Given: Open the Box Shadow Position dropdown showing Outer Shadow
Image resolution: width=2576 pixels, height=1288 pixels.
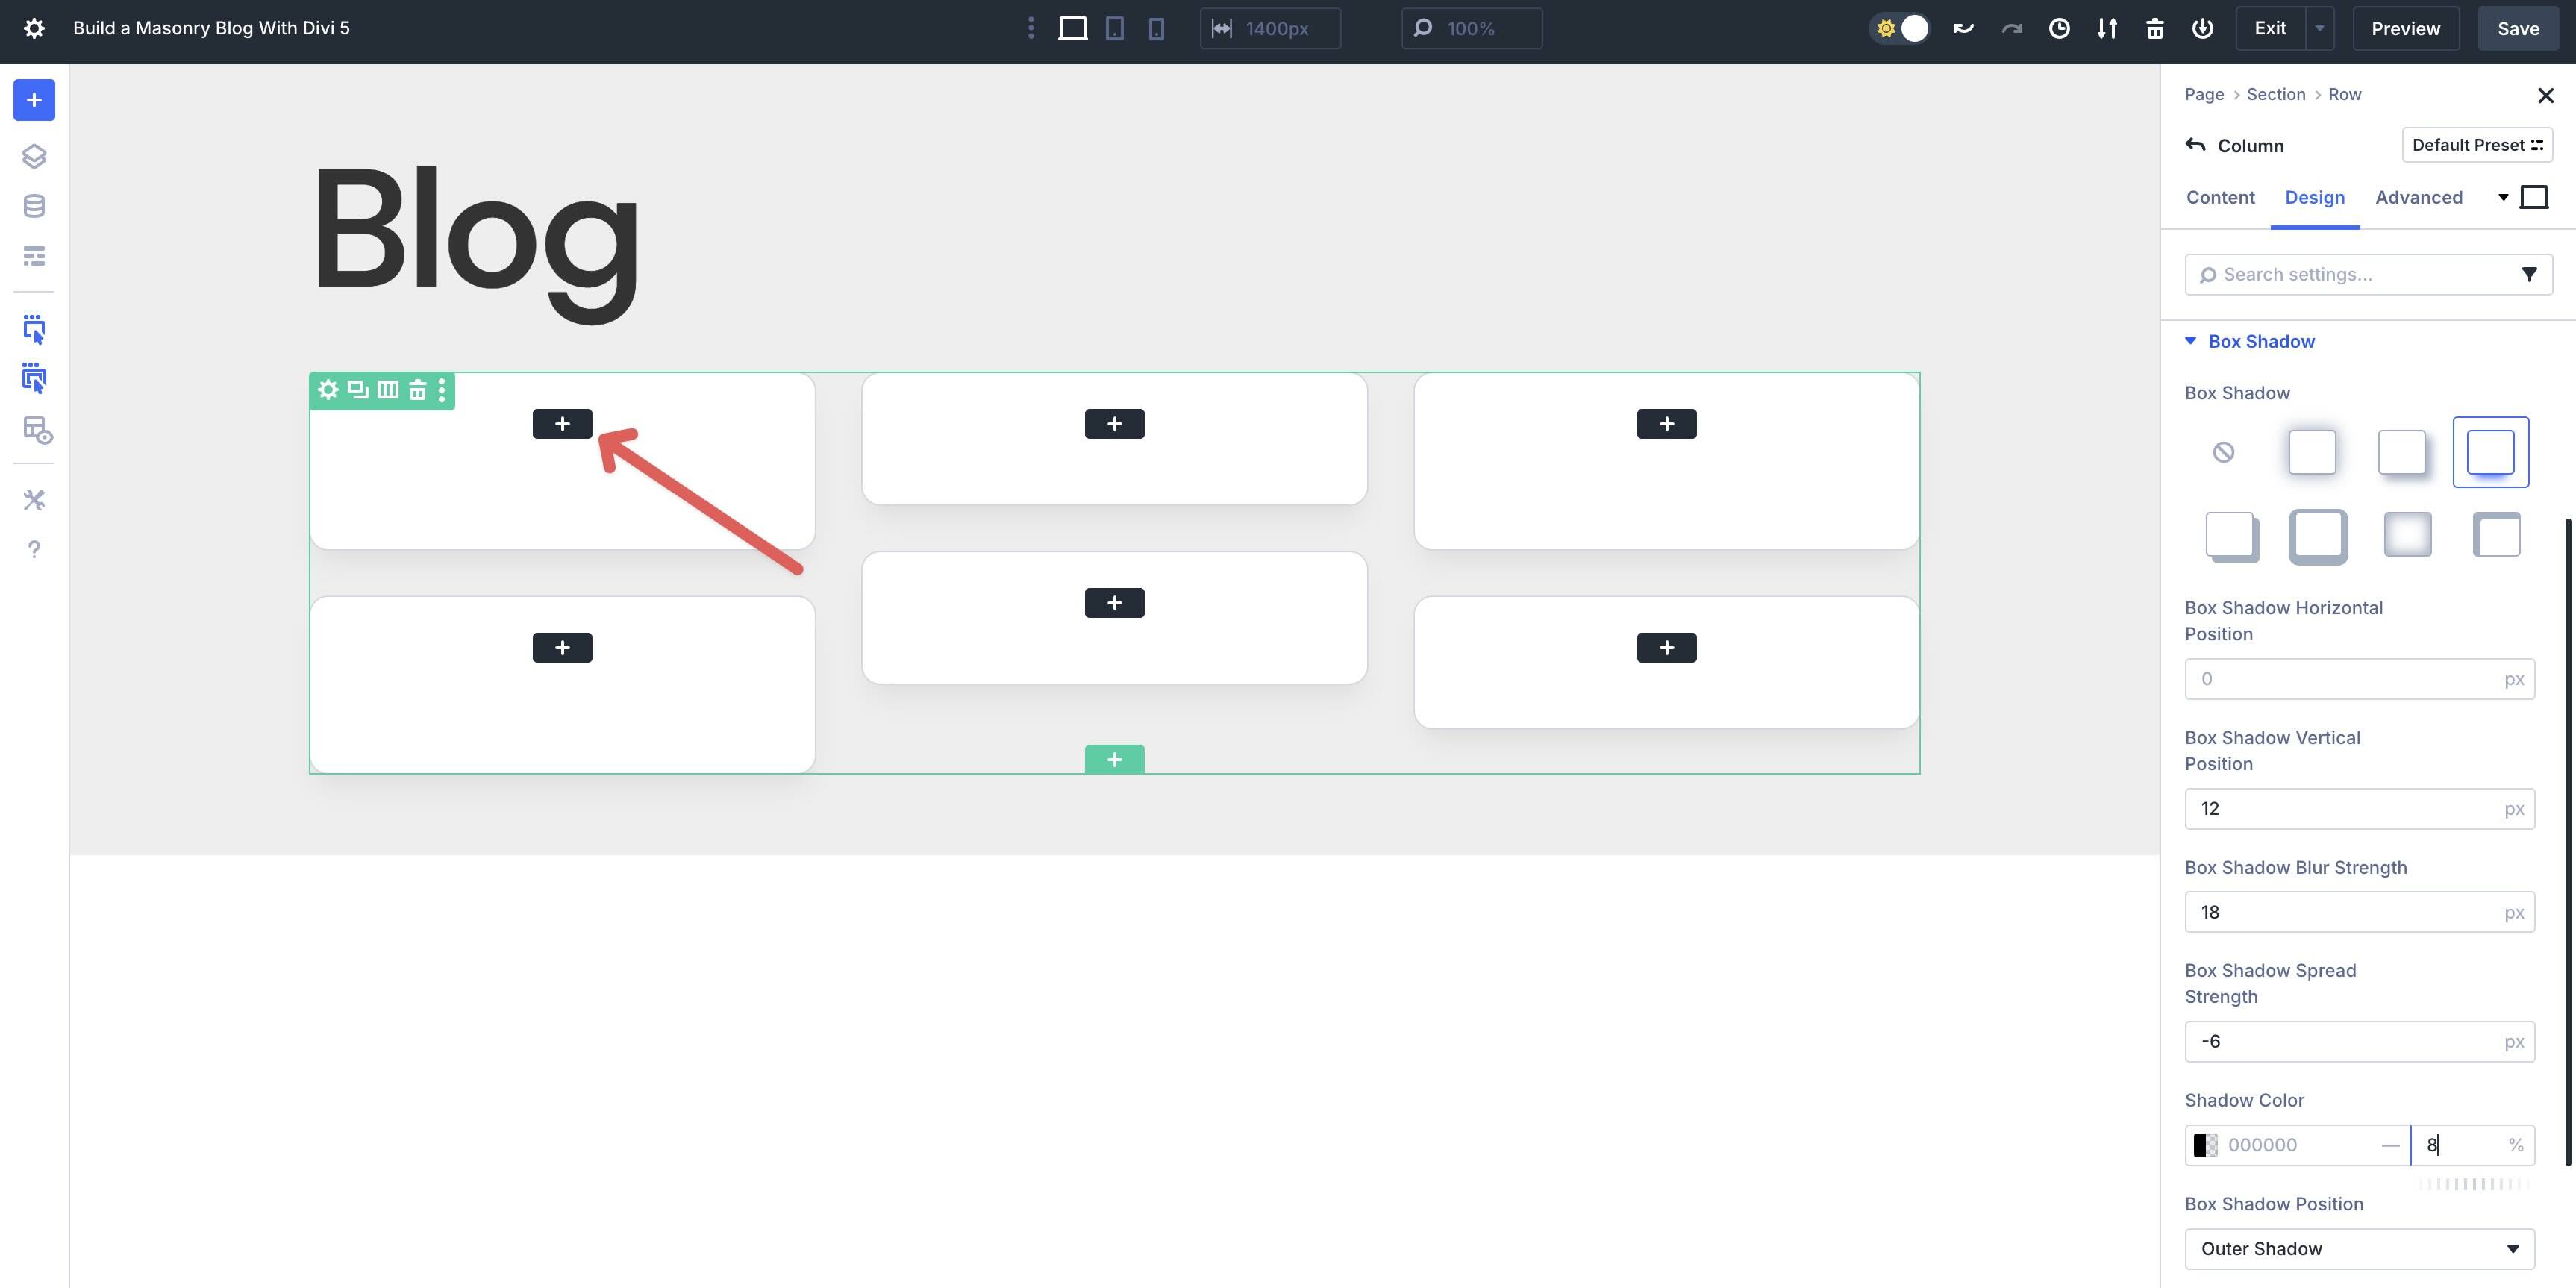Looking at the screenshot, I should click(2359, 1248).
